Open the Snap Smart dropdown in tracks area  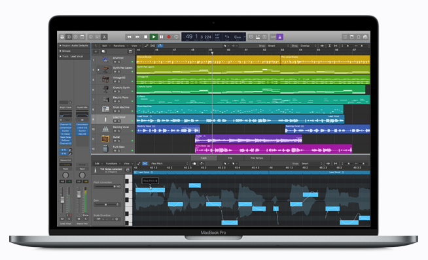coord(277,46)
